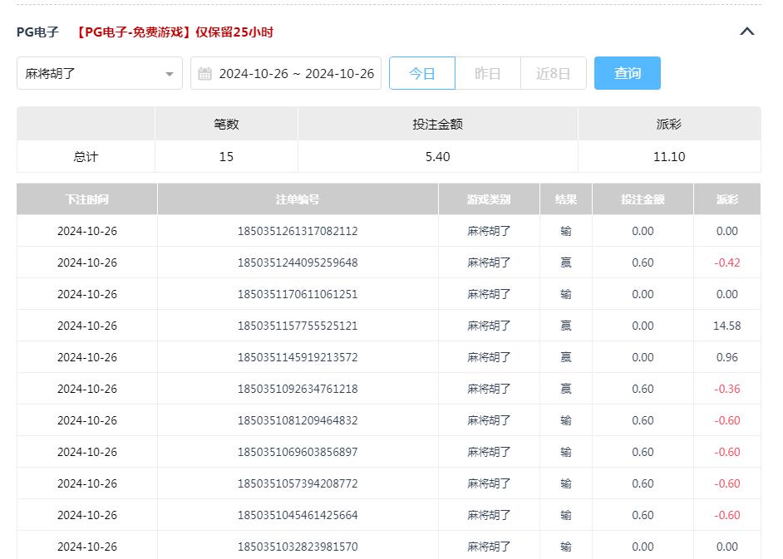783x559 pixels.
Task: Click the blue 查询 query button
Action: [x=627, y=73]
